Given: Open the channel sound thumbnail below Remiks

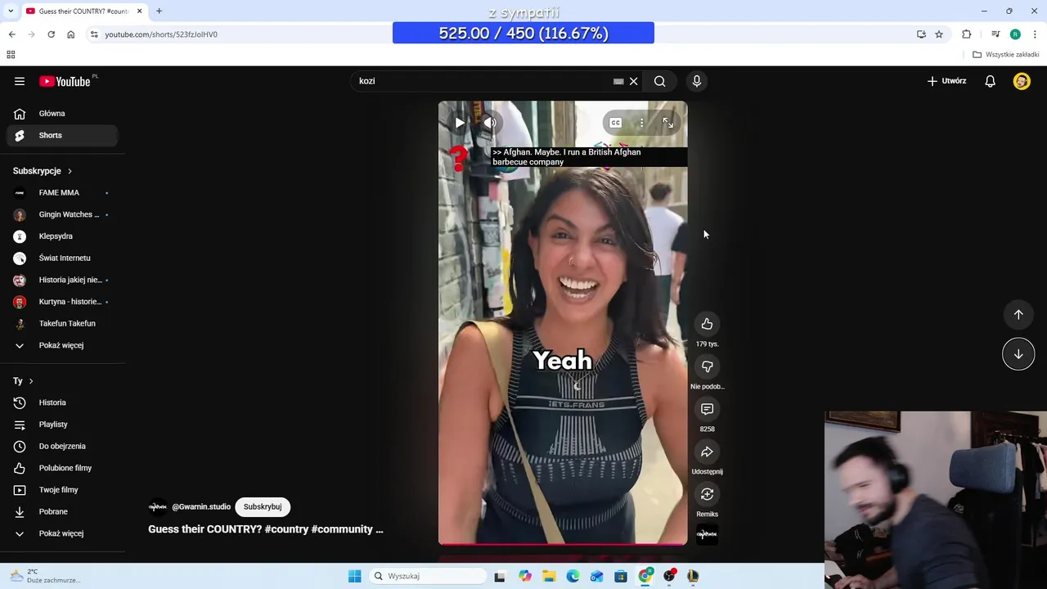Looking at the screenshot, I should [707, 535].
